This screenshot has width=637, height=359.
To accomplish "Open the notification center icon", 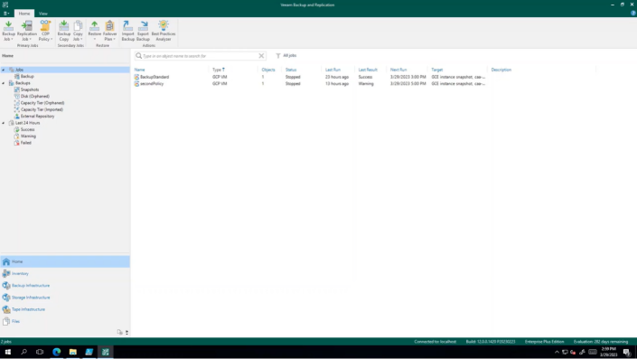I will (627, 352).
